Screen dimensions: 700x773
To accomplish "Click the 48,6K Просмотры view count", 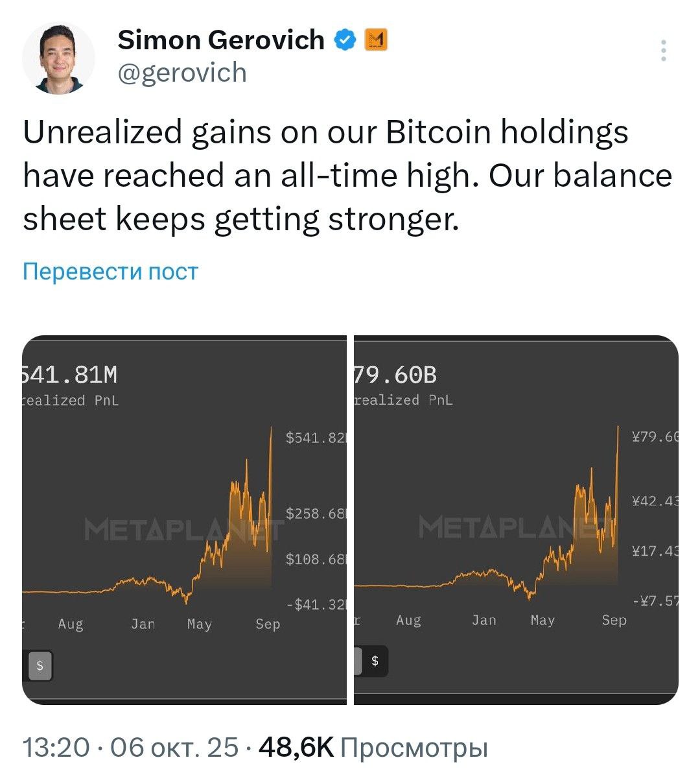I will coord(373,748).
